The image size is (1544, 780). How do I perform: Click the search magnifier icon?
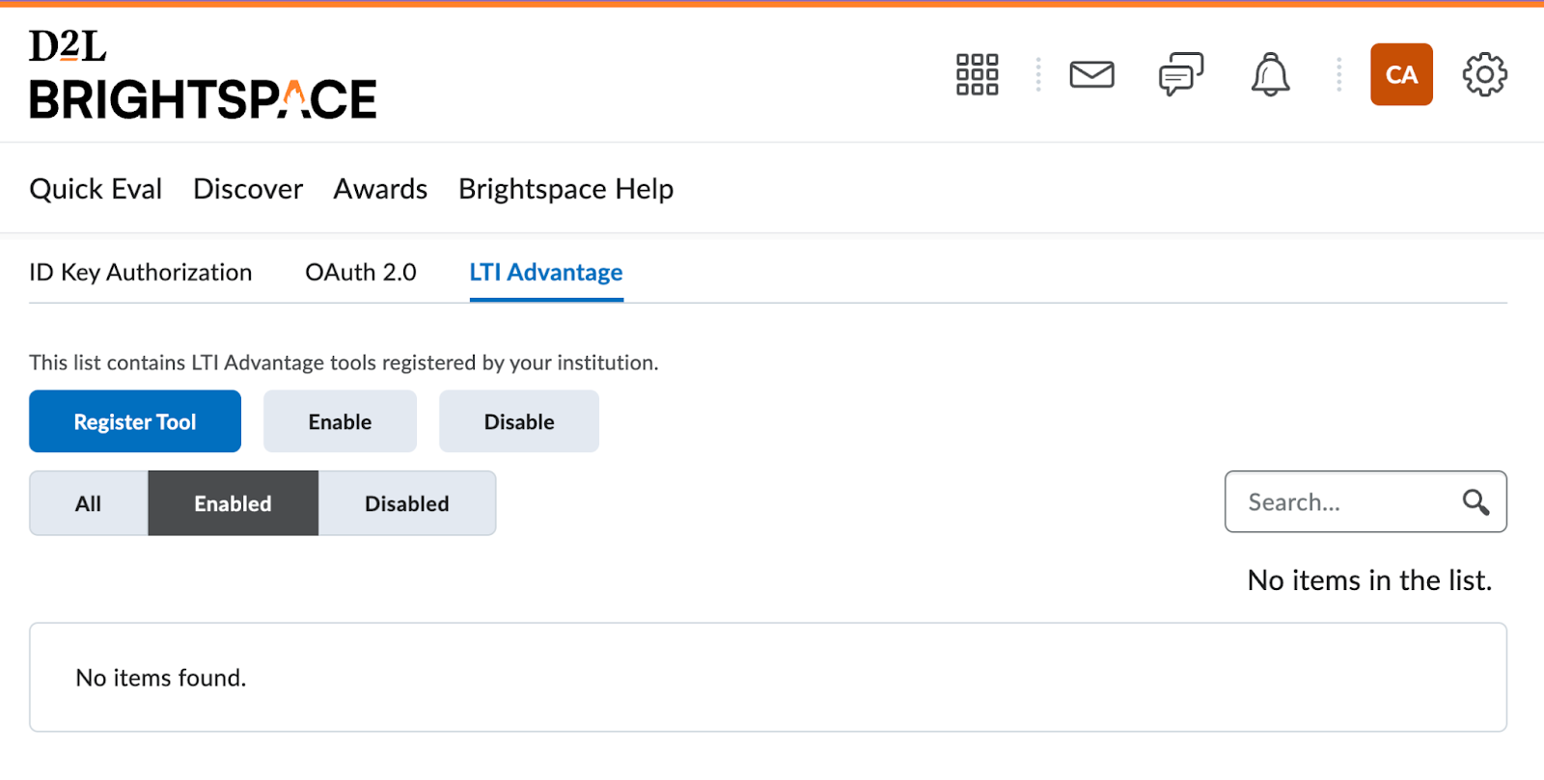click(1475, 502)
